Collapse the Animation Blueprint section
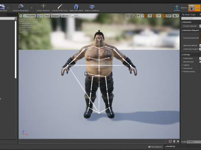The image size is (201, 150). [182, 30]
